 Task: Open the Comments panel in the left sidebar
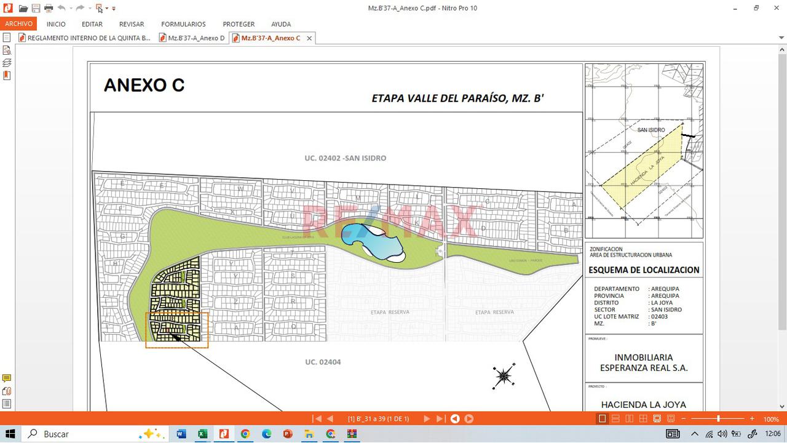point(7,378)
